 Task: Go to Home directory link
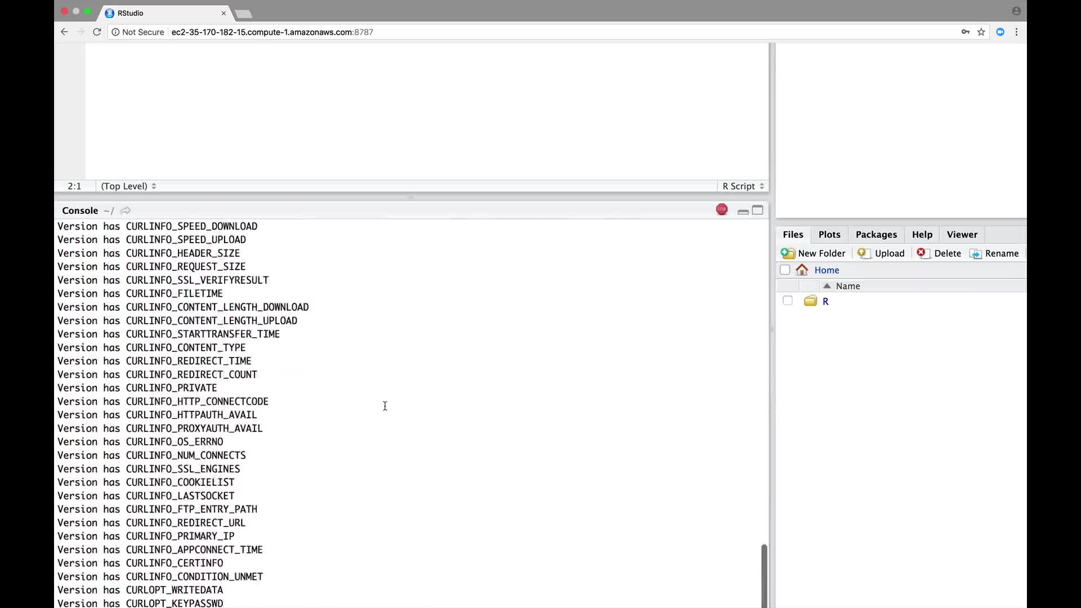pyautogui.click(x=826, y=270)
